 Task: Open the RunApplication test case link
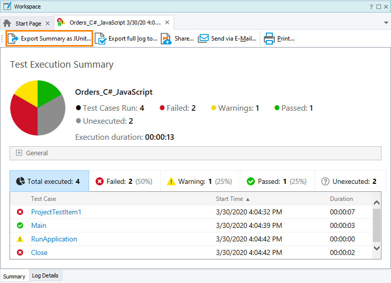click(54, 239)
